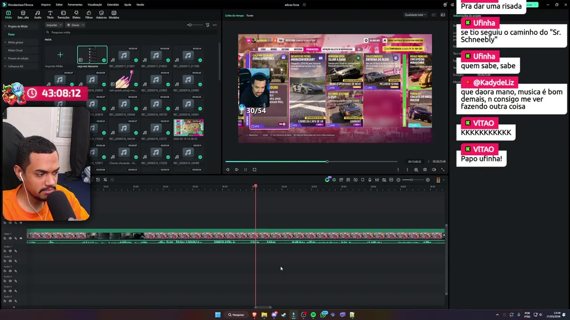Mute the Áudio 3 track
Screen dimensions: 570x320
click(x=10, y=271)
